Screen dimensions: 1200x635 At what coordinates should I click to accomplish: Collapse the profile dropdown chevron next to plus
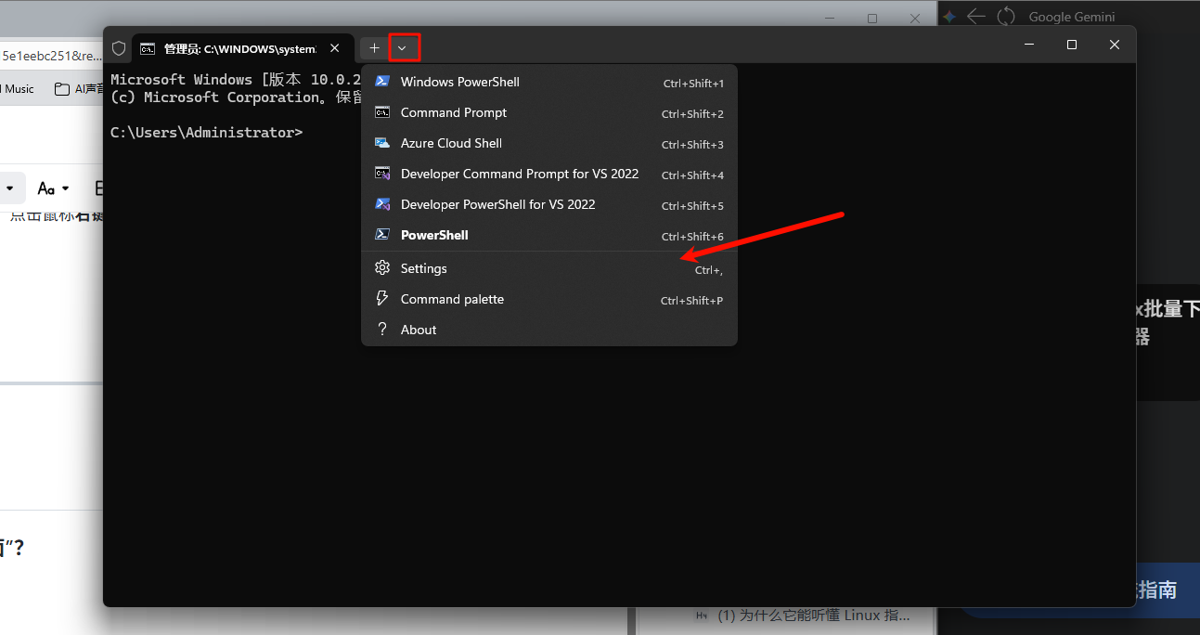point(403,47)
